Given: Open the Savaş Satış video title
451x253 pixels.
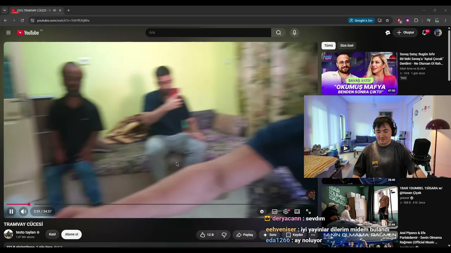Looking at the screenshot, I should pos(421,59).
